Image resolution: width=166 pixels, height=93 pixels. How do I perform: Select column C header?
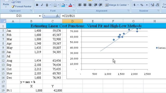pyautogui.click(x=53, y=21)
